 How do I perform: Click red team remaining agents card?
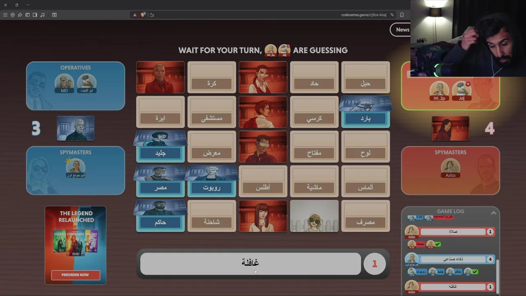tap(450, 128)
